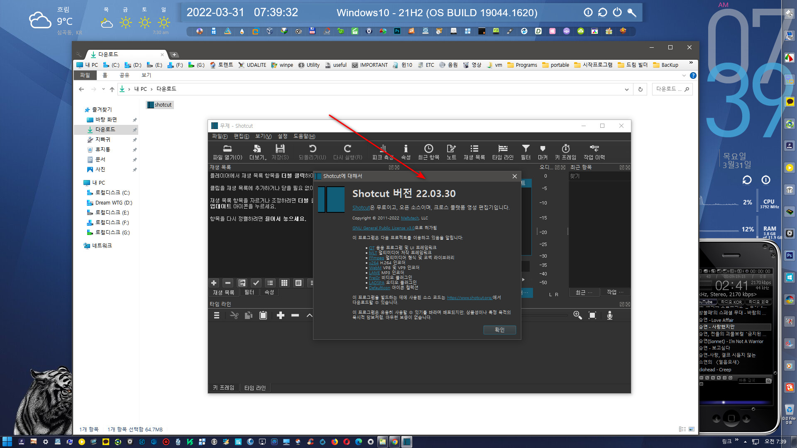Open the 보기 ribbon tab in Explorer
The height and width of the screenshot is (448, 797).
(x=147, y=75)
